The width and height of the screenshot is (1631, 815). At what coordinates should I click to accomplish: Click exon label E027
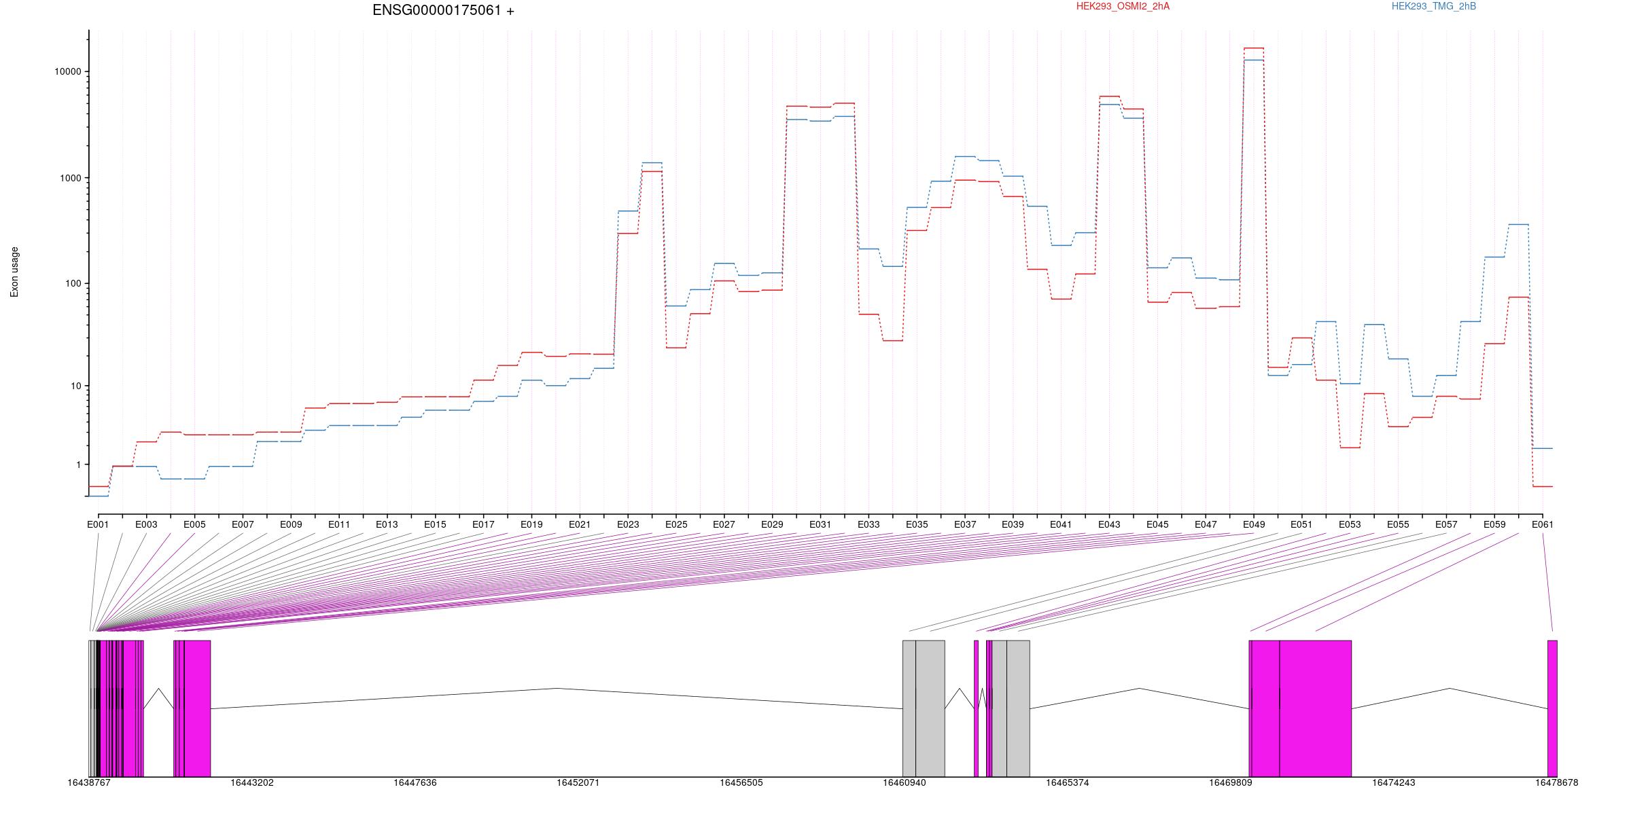[x=724, y=524]
